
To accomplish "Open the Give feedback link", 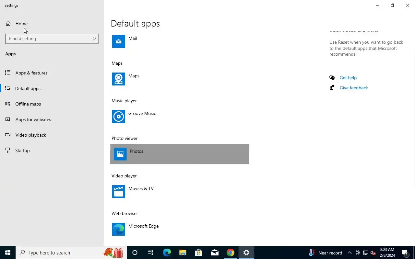I will click(x=354, y=88).
